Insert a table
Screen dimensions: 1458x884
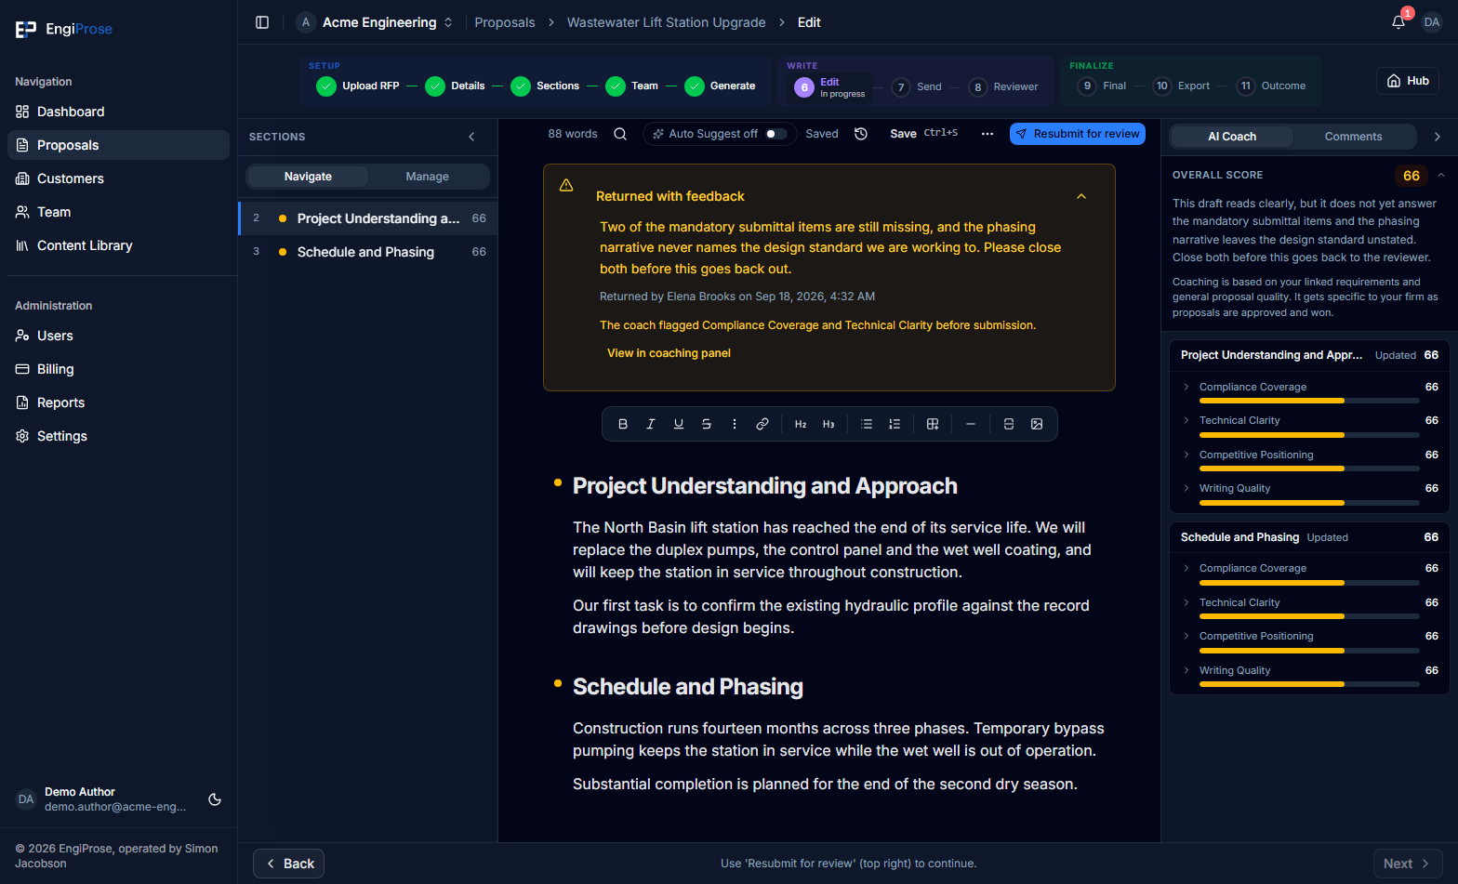[933, 424]
